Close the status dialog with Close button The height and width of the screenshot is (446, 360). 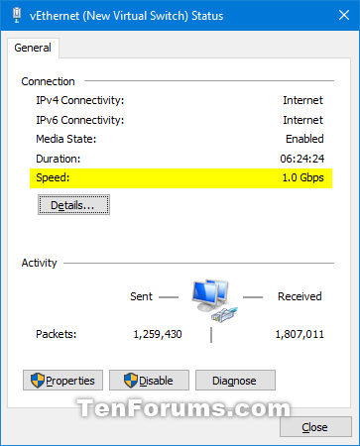point(315,427)
